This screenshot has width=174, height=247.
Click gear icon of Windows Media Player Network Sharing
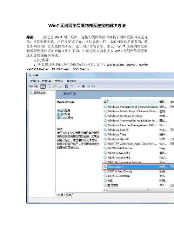coord(105,111)
